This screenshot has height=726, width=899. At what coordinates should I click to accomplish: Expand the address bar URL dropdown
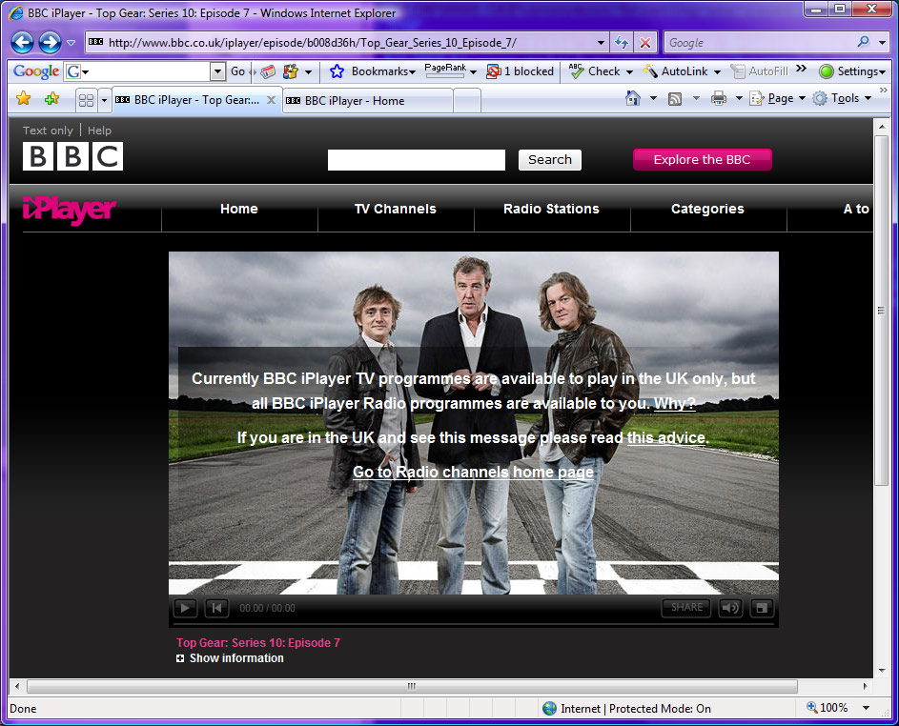point(601,43)
